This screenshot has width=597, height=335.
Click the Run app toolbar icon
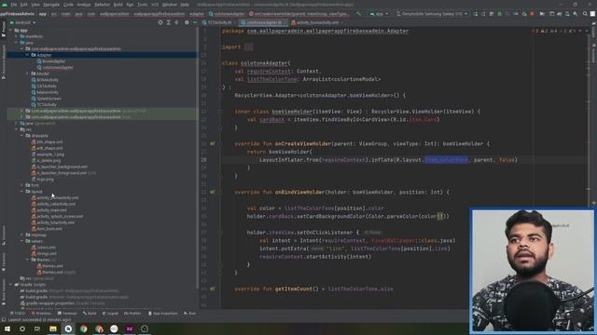click(x=476, y=14)
